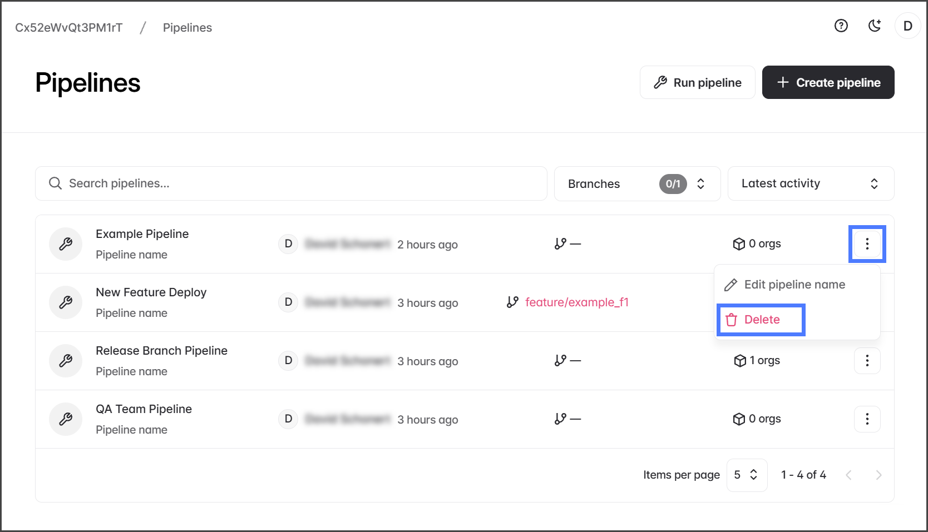Image resolution: width=928 pixels, height=532 pixels.
Task: Click Example Pipeline's three-dot menu
Action: (867, 244)
